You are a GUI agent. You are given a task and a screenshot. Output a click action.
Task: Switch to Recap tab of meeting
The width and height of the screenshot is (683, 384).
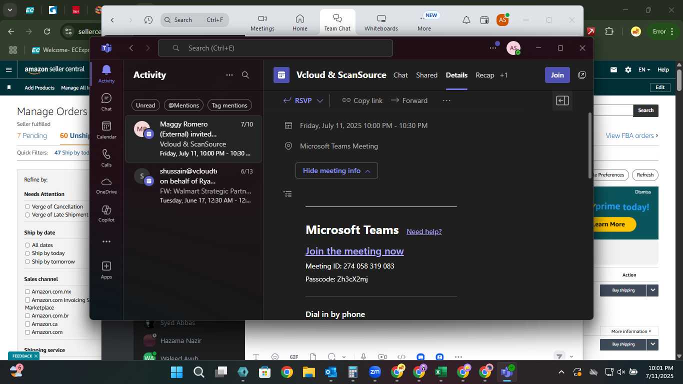pos(485,75)
